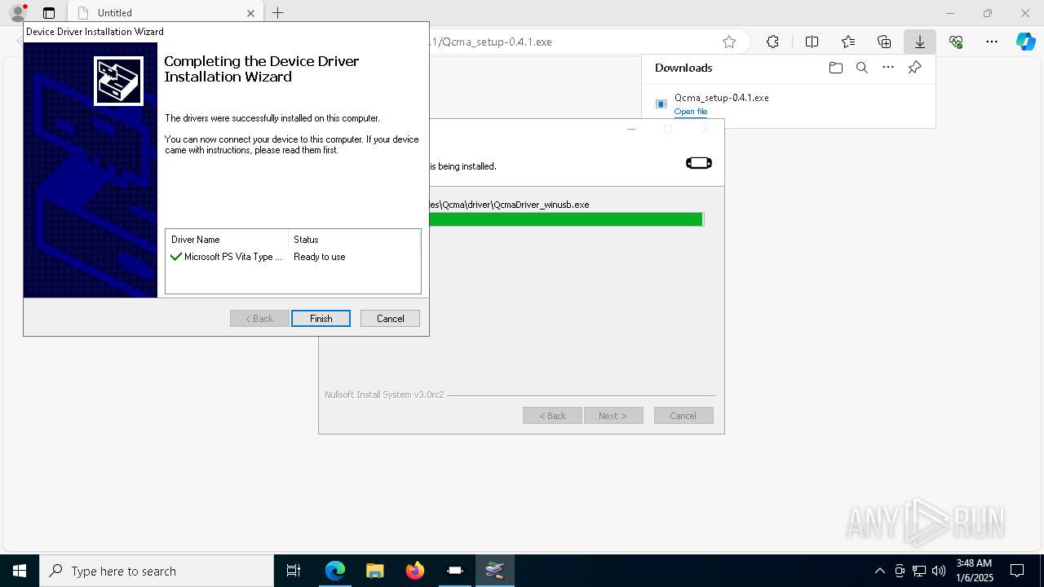
Task: Click Qcma_setup-0.4.1.exe download entry name
Action: 721,98
